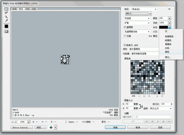
Task: Open the PNG-8 file format dropdown
Action: pos(139,14)
